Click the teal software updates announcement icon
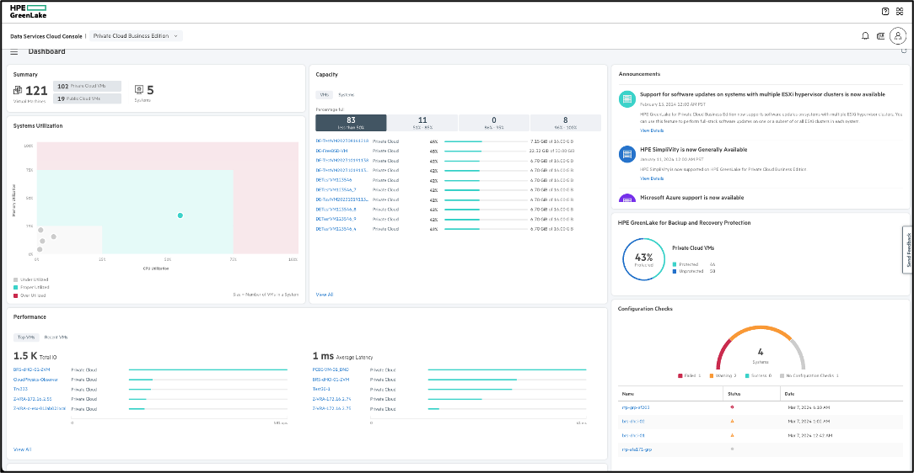Image resolution: width=914 pixels, height=473 pixels. [x=627, y=99]
